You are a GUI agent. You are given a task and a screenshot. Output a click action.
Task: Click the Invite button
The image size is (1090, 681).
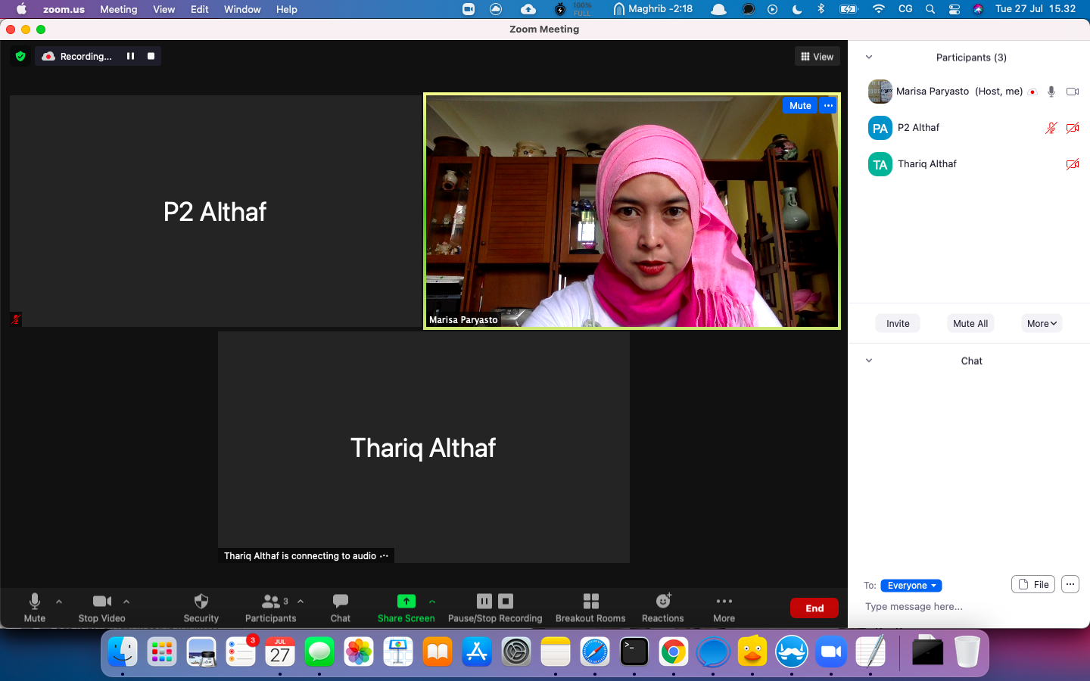pyautogui.click(x=898, y=323)
